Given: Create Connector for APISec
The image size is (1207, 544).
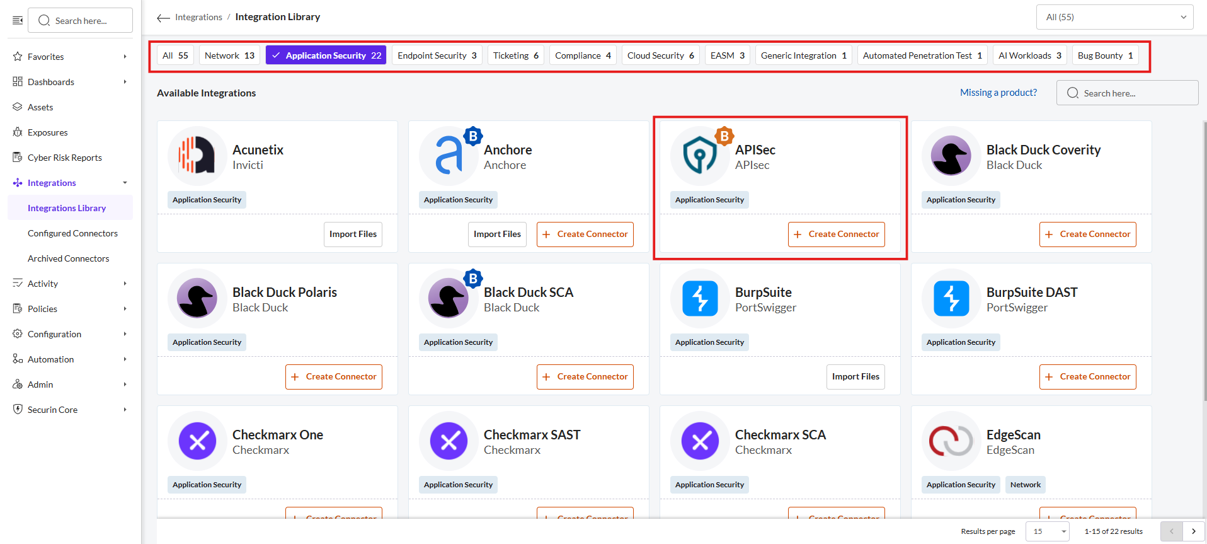Looking at the screenshot, I should pos(837,234).
